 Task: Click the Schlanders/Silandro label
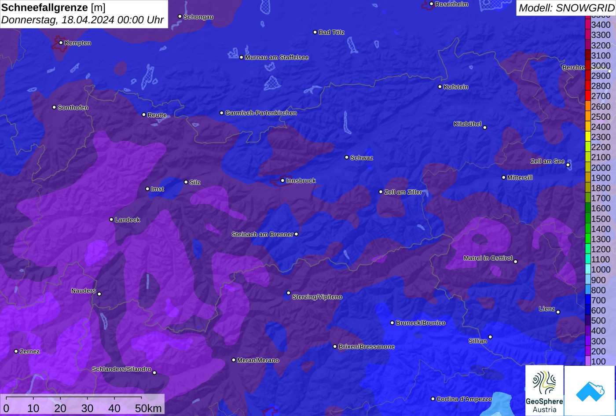coord(121,369)
